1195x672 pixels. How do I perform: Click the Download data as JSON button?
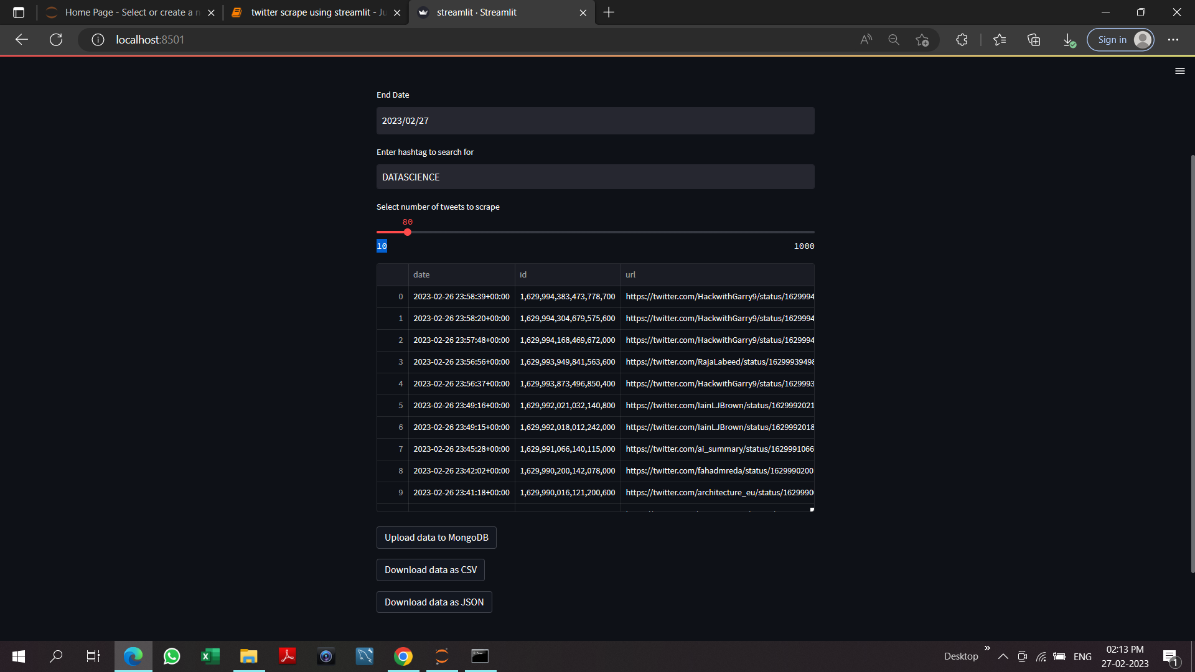pos(434,602)
